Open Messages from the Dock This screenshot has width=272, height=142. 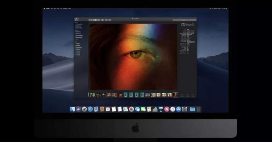tap(137, 109)
